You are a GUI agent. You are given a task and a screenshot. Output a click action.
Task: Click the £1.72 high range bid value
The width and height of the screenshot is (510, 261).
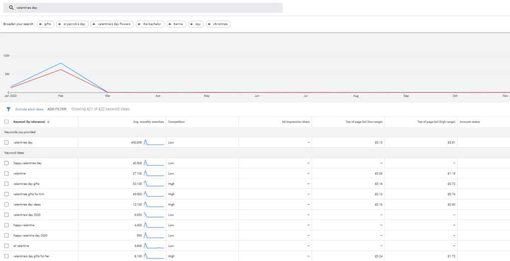451,257
